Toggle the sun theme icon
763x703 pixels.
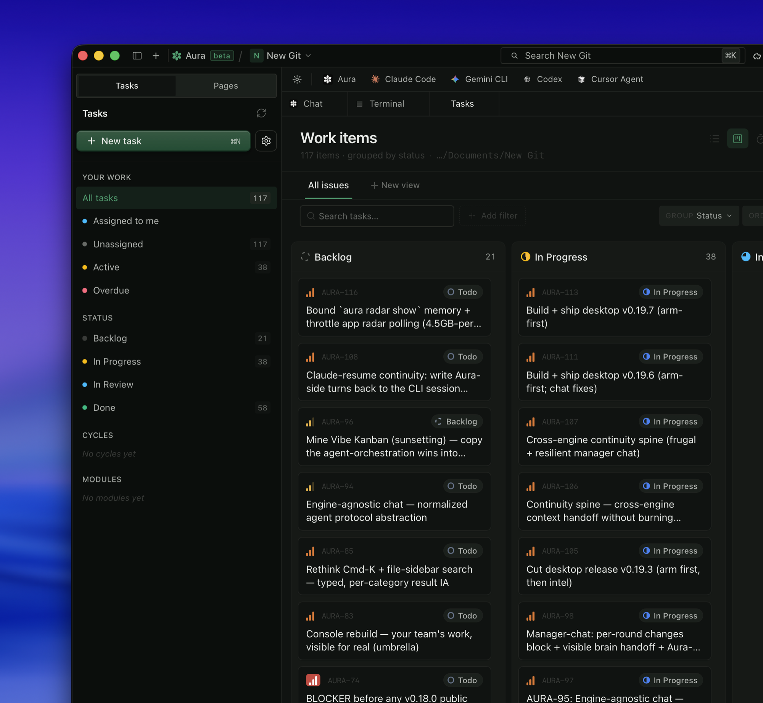click(297, 79)
